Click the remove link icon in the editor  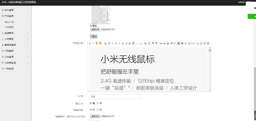[x=164, y=43]
